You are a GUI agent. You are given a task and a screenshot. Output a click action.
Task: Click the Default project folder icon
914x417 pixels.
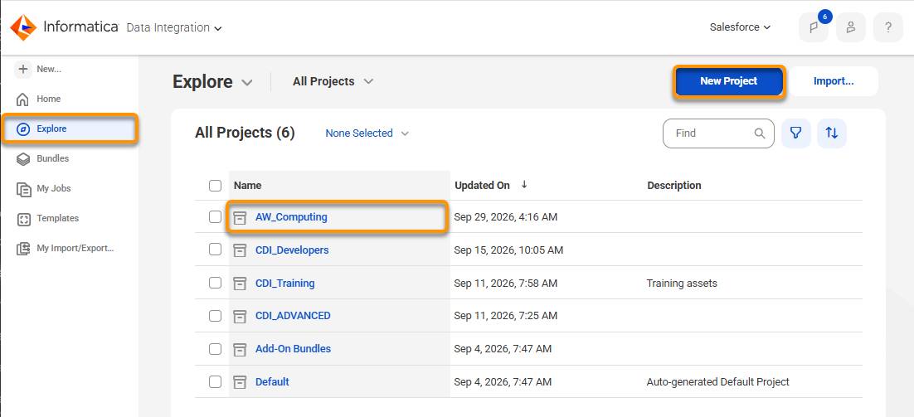point(240,382)
